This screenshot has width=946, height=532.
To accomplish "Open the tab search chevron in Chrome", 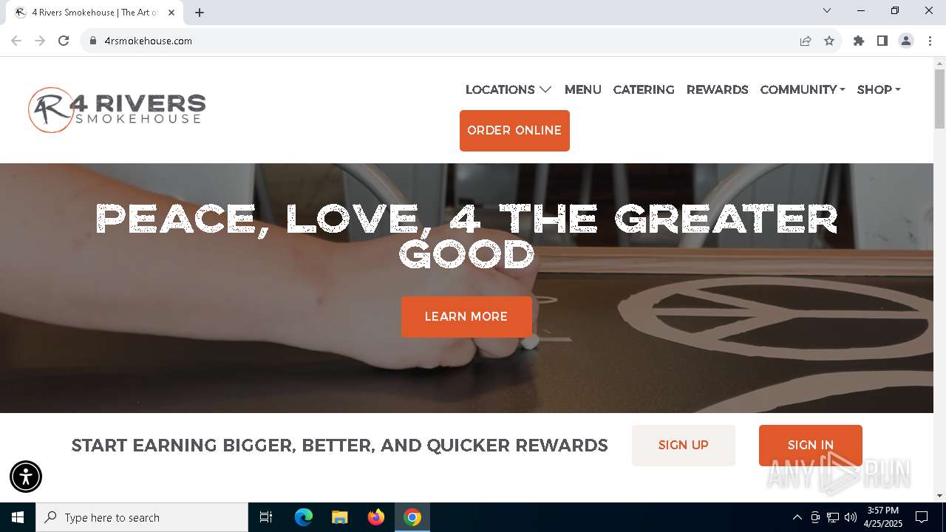I will coord(827,11).
